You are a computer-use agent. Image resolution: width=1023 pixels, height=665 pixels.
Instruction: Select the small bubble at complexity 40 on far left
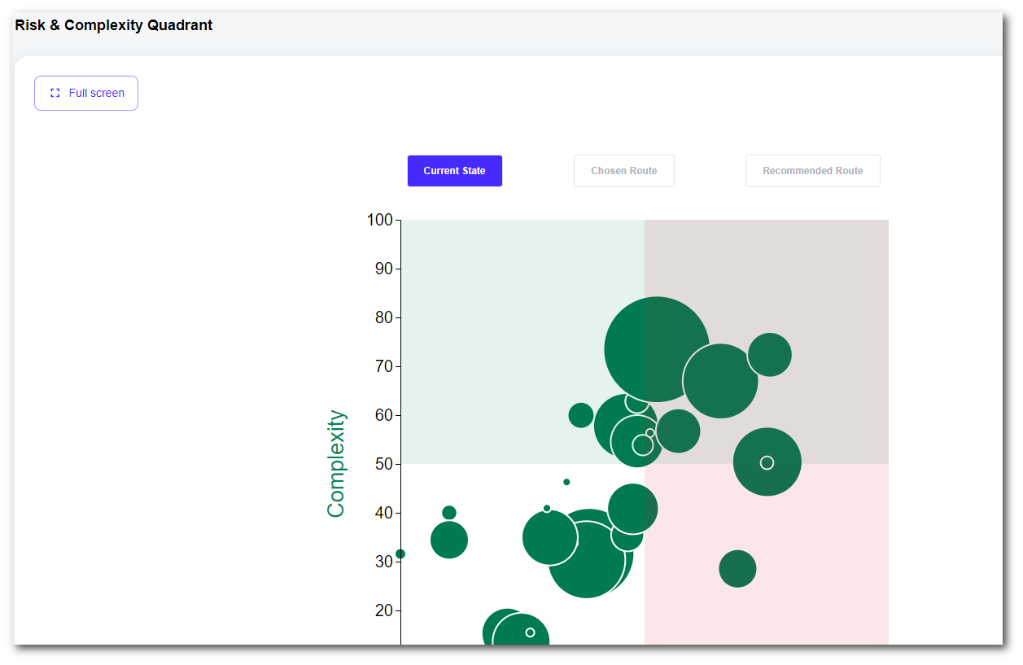point(449,513)
